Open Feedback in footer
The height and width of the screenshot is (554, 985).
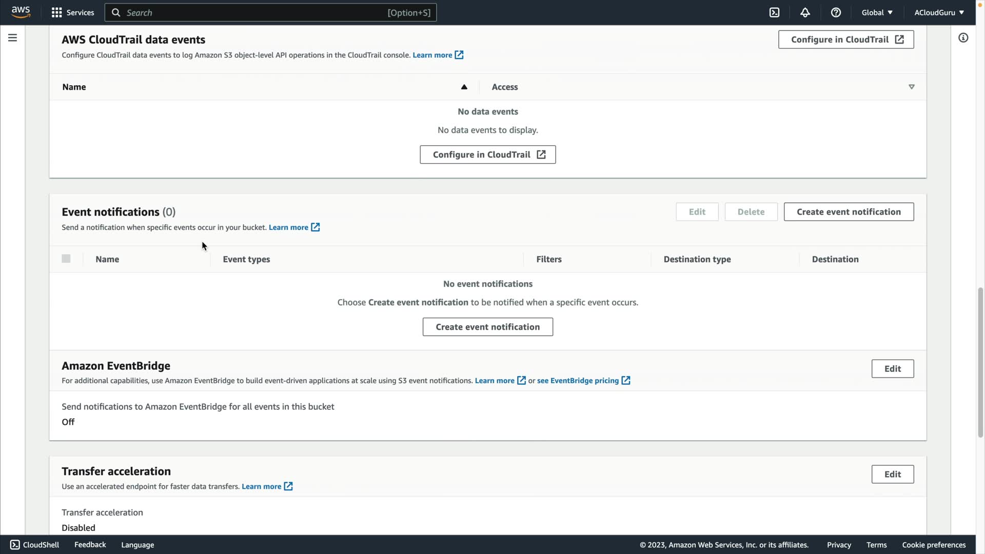(x=90, y=545)
